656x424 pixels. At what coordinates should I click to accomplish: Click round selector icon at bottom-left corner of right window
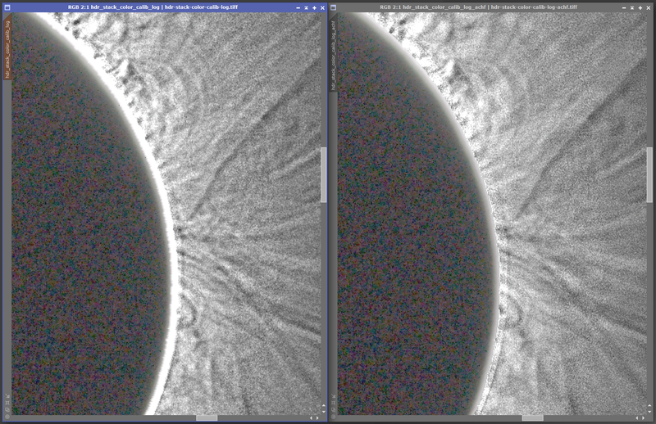(334, 417)
